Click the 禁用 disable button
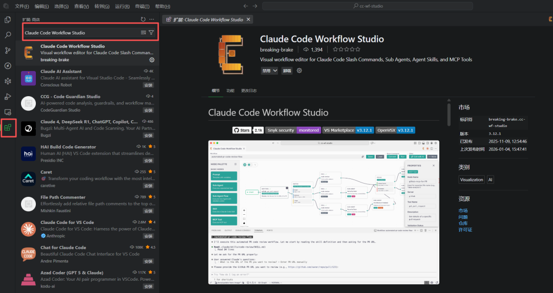This screenshot has height=293, width=553. [x=266, y=71]
